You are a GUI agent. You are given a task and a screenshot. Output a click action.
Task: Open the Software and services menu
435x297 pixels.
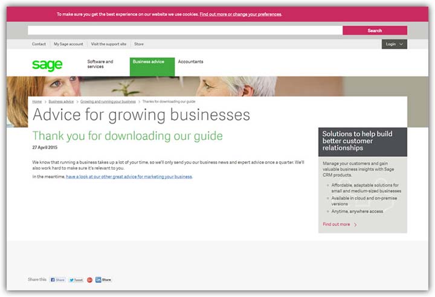click(x=100, y=64)
